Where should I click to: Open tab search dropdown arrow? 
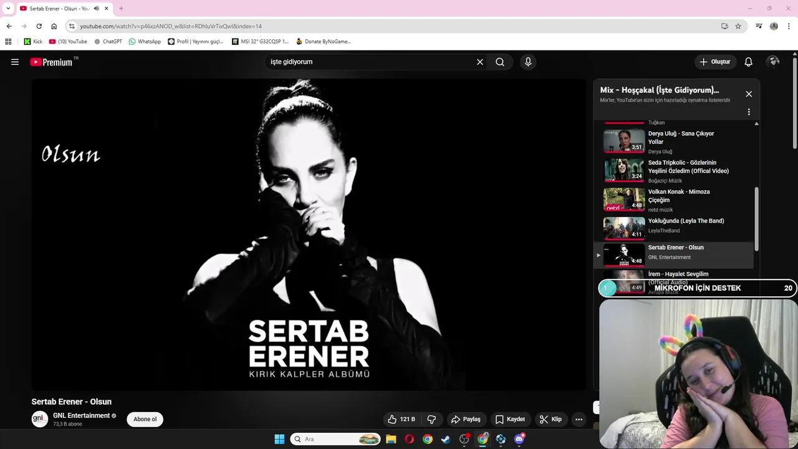(8, 8)
